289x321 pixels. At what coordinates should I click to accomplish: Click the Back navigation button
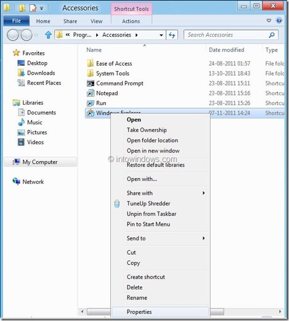13,35
